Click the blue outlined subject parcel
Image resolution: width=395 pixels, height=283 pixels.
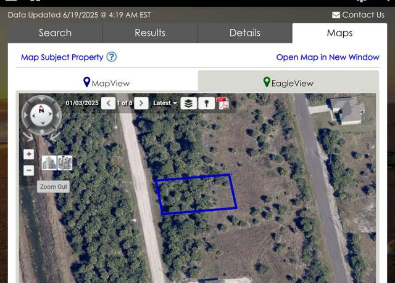click(x=196, y=194)
